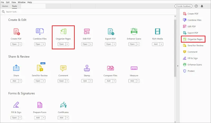Click Add button under Compare Files
This screenshot has width=211, height=123.
click(x=109, y=81)
